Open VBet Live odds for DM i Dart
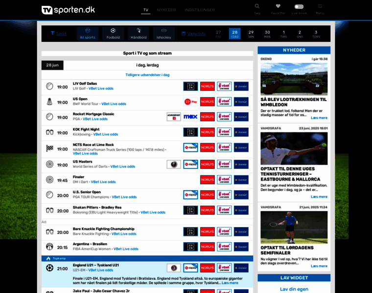 [103, 182]
